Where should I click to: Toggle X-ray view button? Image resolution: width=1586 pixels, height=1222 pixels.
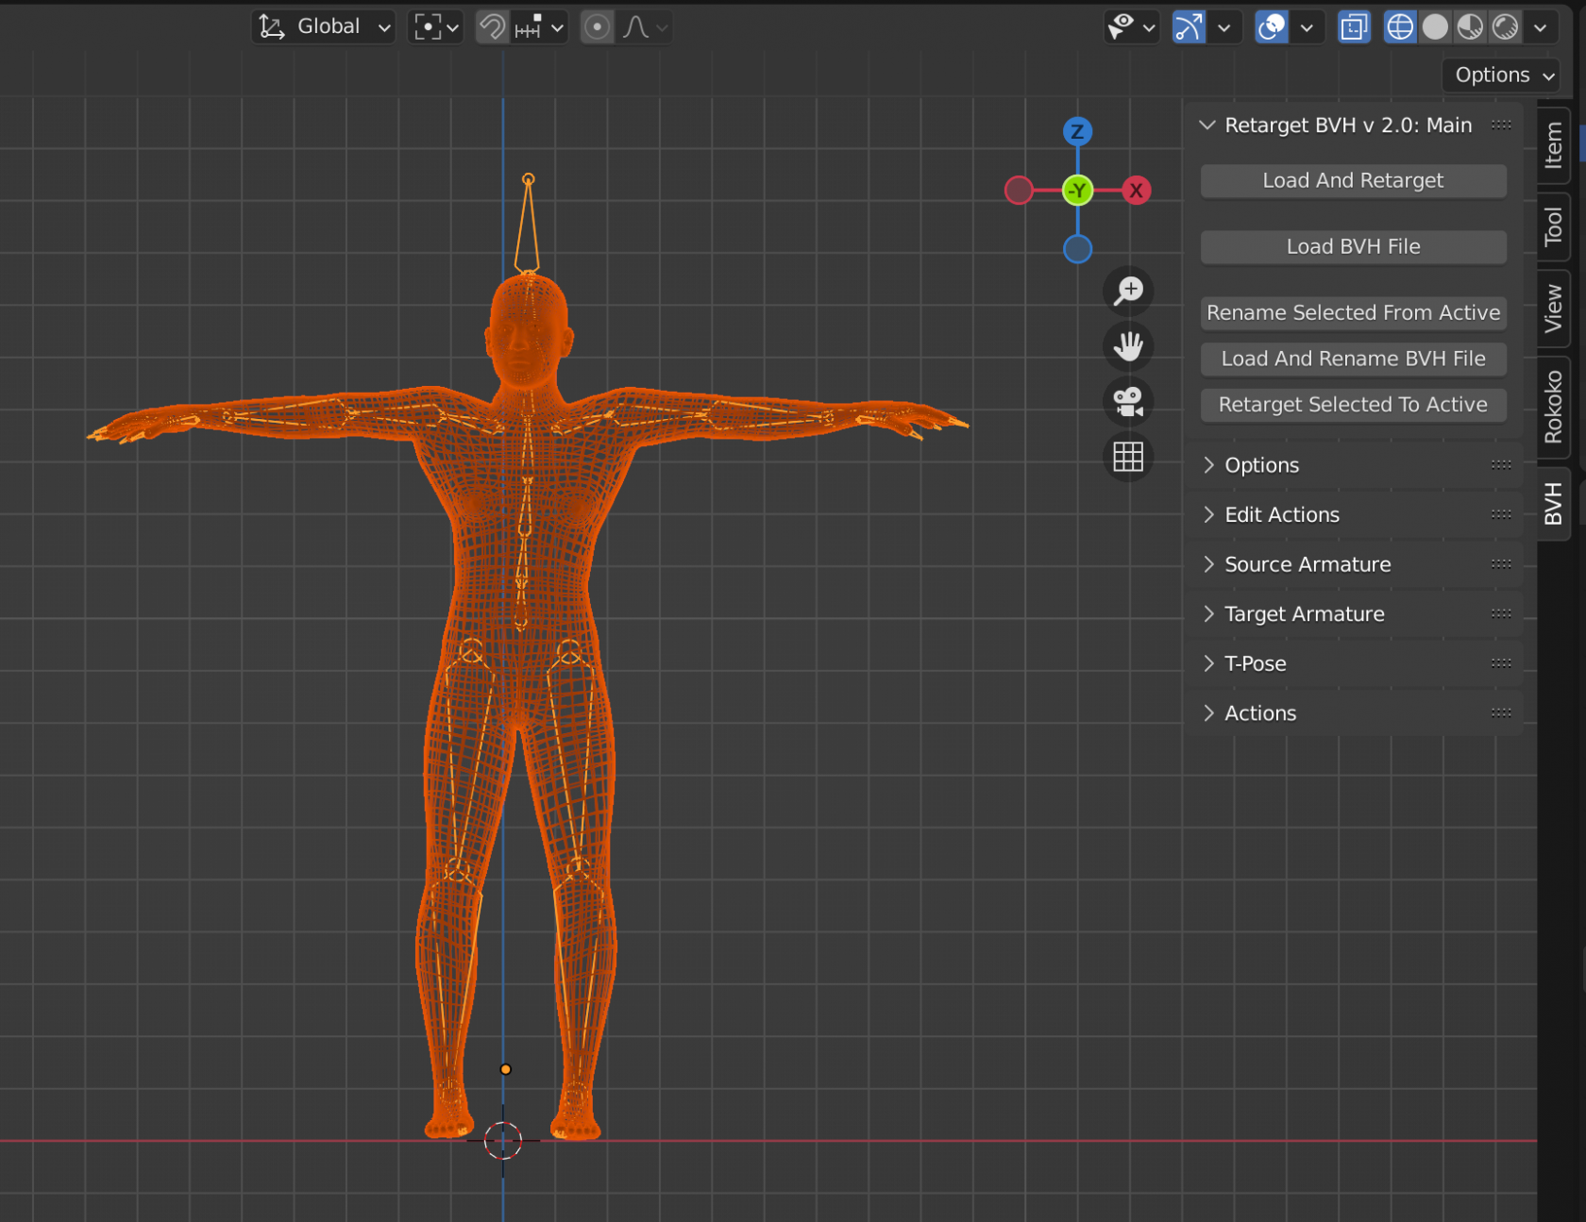pyautogui.click(x=1354, y=27)
